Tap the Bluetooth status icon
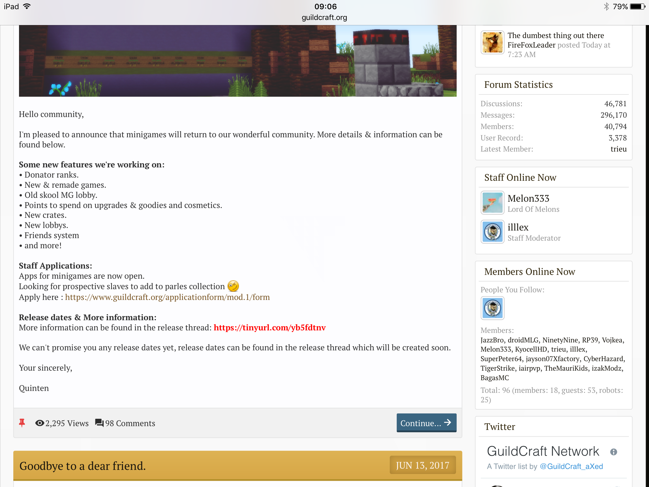 click(606, 6)
